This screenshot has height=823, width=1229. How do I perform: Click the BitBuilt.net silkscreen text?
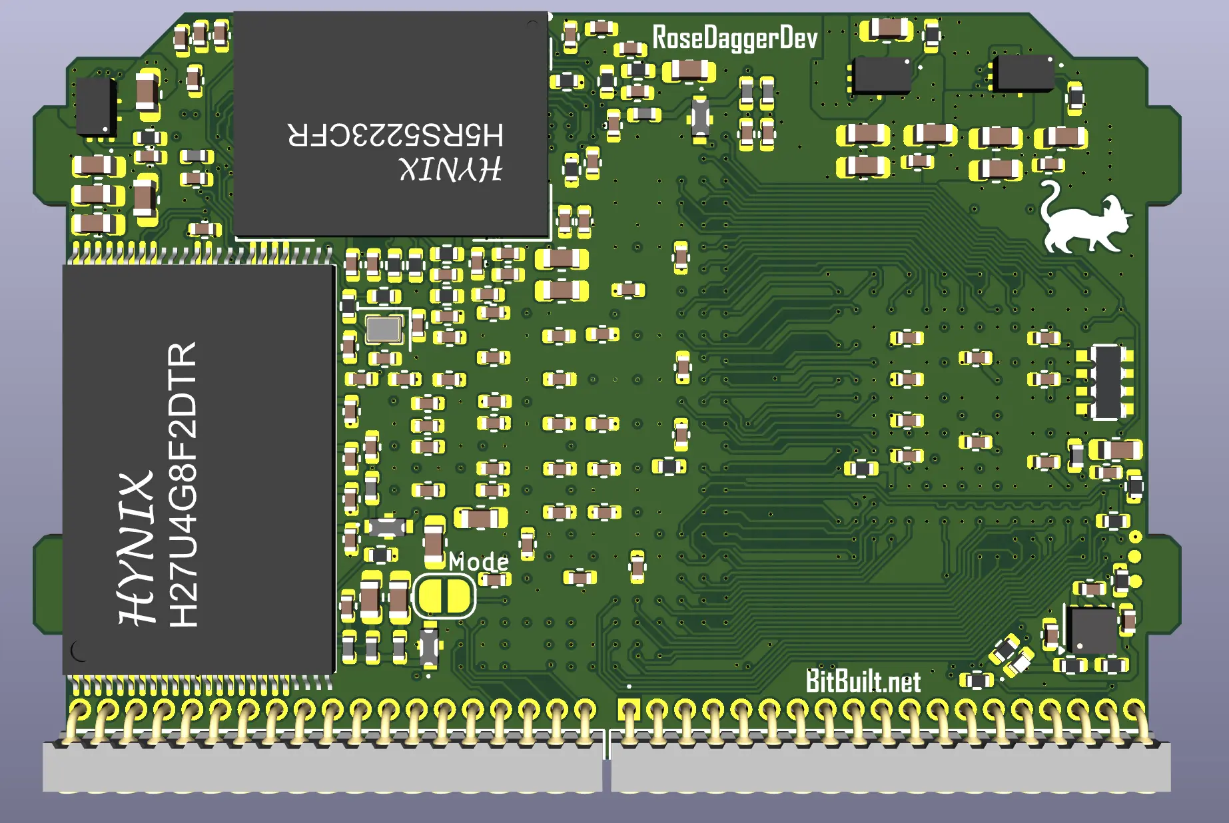tap(863, 681)
